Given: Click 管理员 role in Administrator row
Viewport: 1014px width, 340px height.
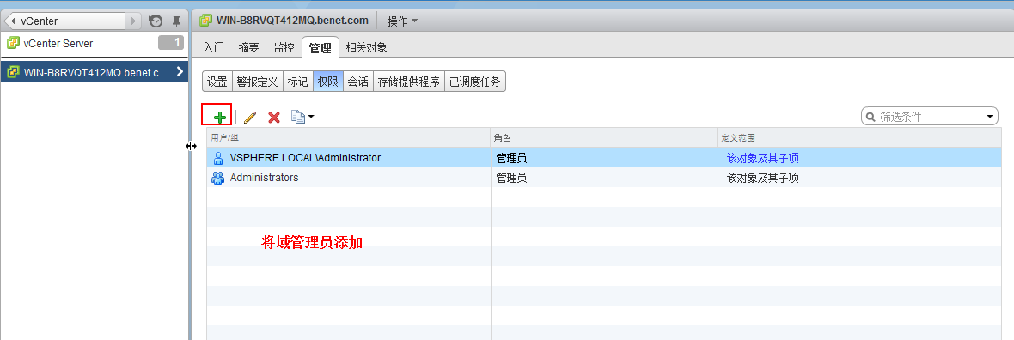Looking at the screenshot, I should tap(511, 158).
